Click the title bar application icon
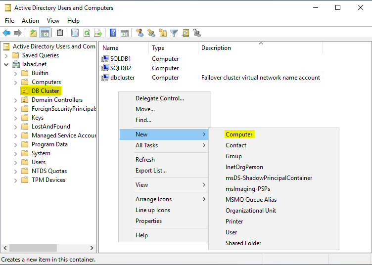 pos(8,8)
